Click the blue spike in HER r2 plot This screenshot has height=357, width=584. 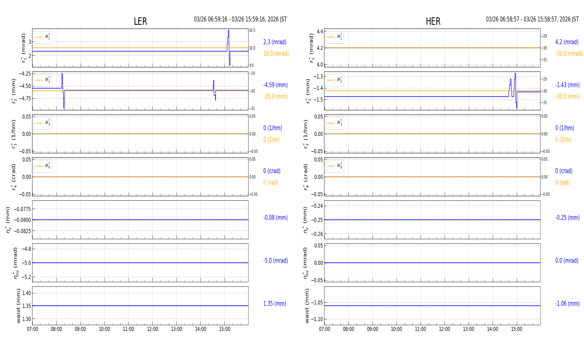pos(515,79)
